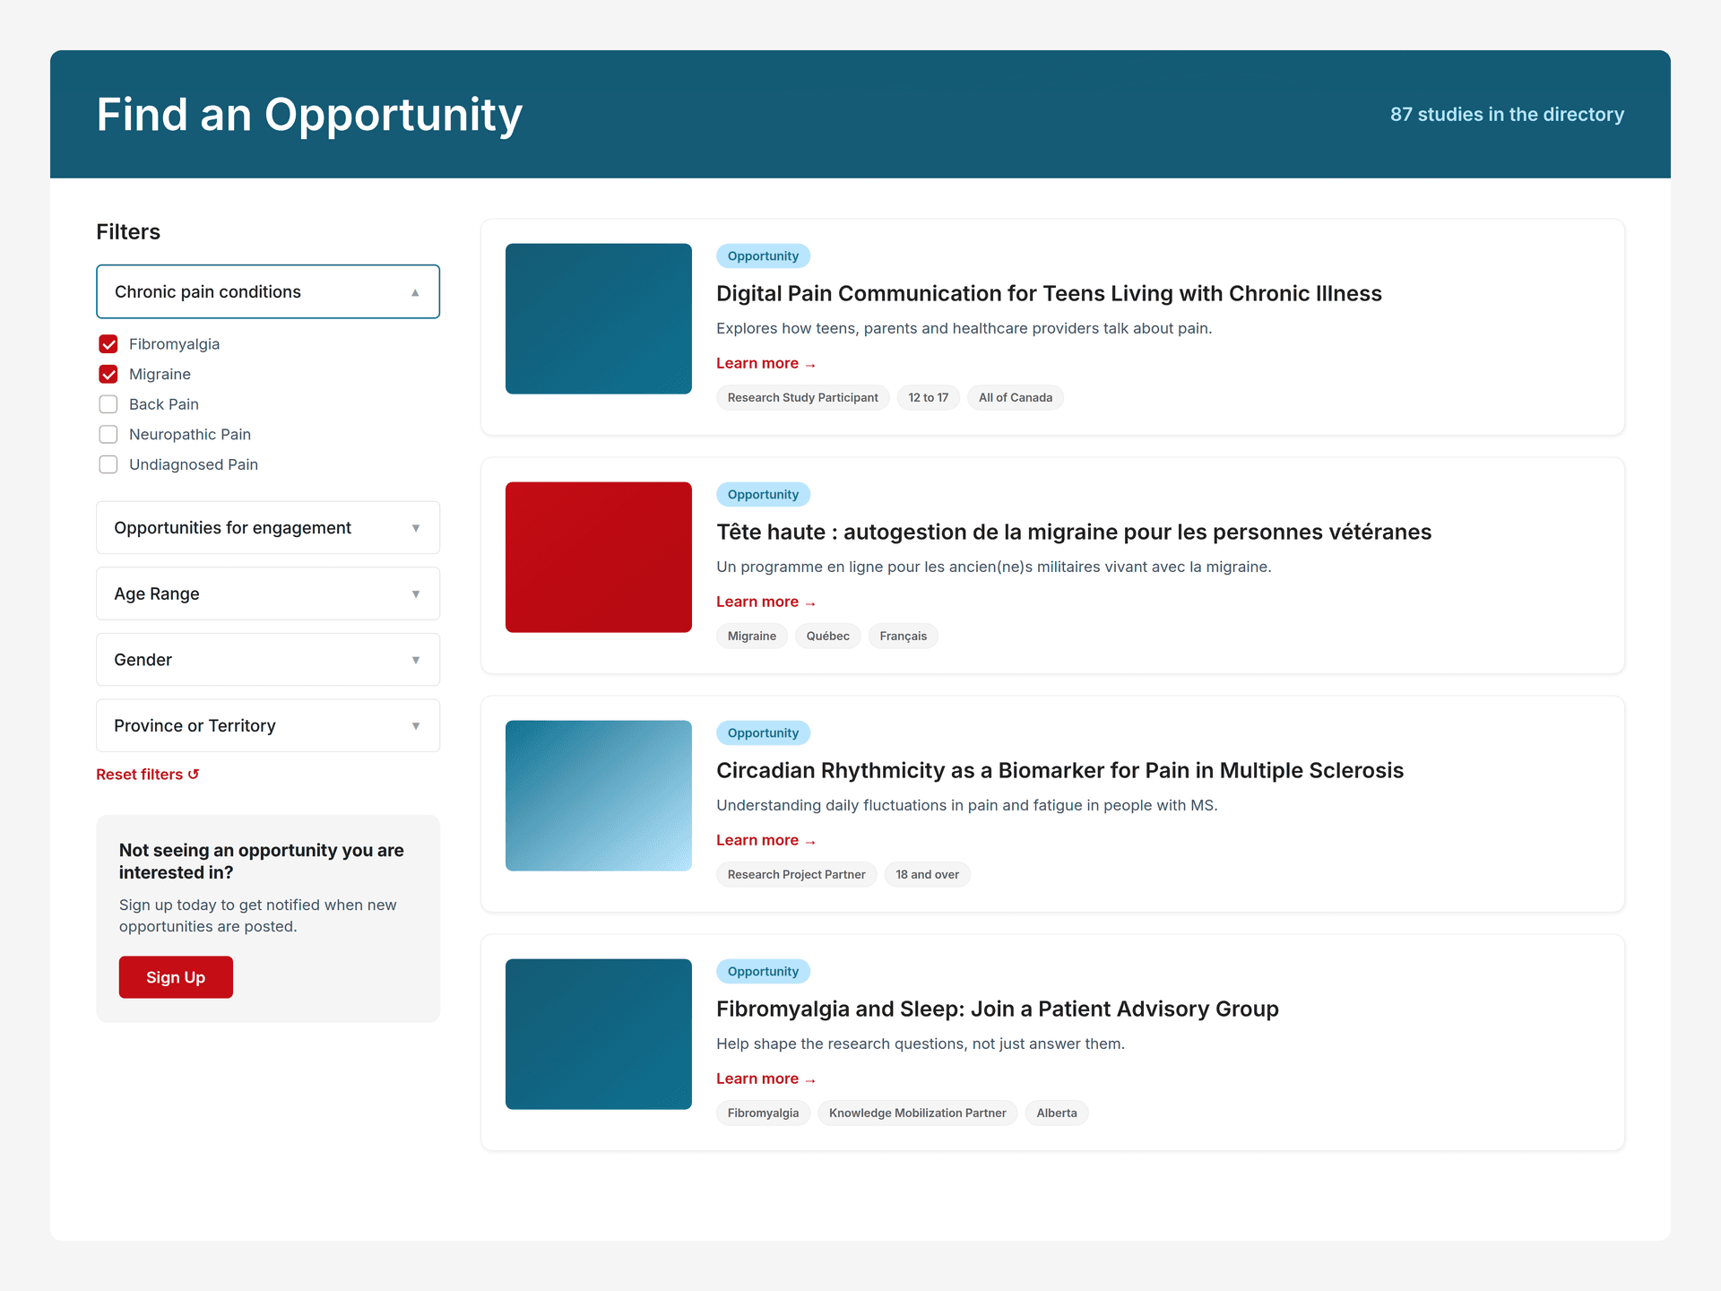Click the Circadian Rhythmicity gradient thumbnail

coord(599,795)
